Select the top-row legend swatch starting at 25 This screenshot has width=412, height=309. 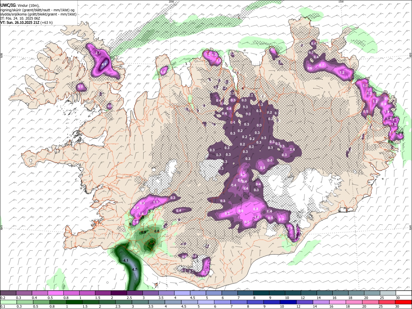point(388,293)
